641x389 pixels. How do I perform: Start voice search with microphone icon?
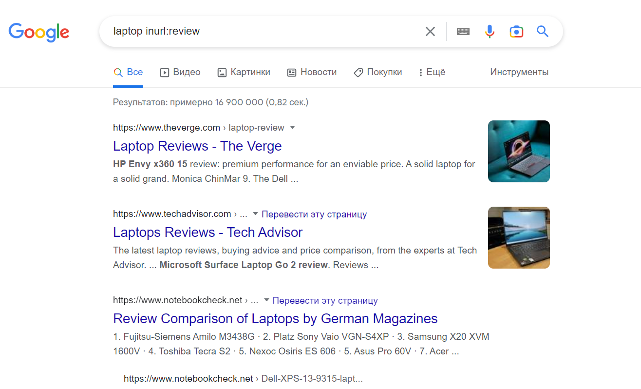point(490,32)
